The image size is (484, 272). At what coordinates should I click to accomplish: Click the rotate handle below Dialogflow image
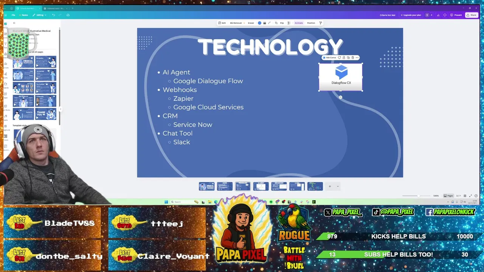pos(340,97)
